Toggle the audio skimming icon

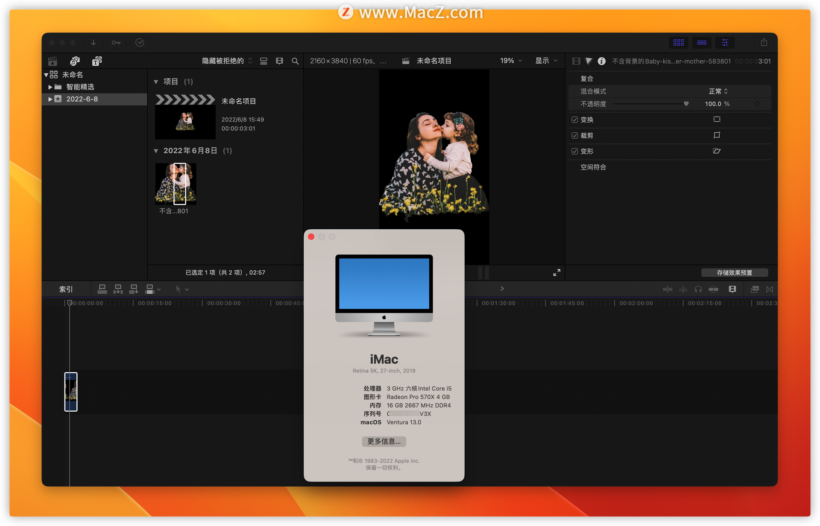coord(683,289)
